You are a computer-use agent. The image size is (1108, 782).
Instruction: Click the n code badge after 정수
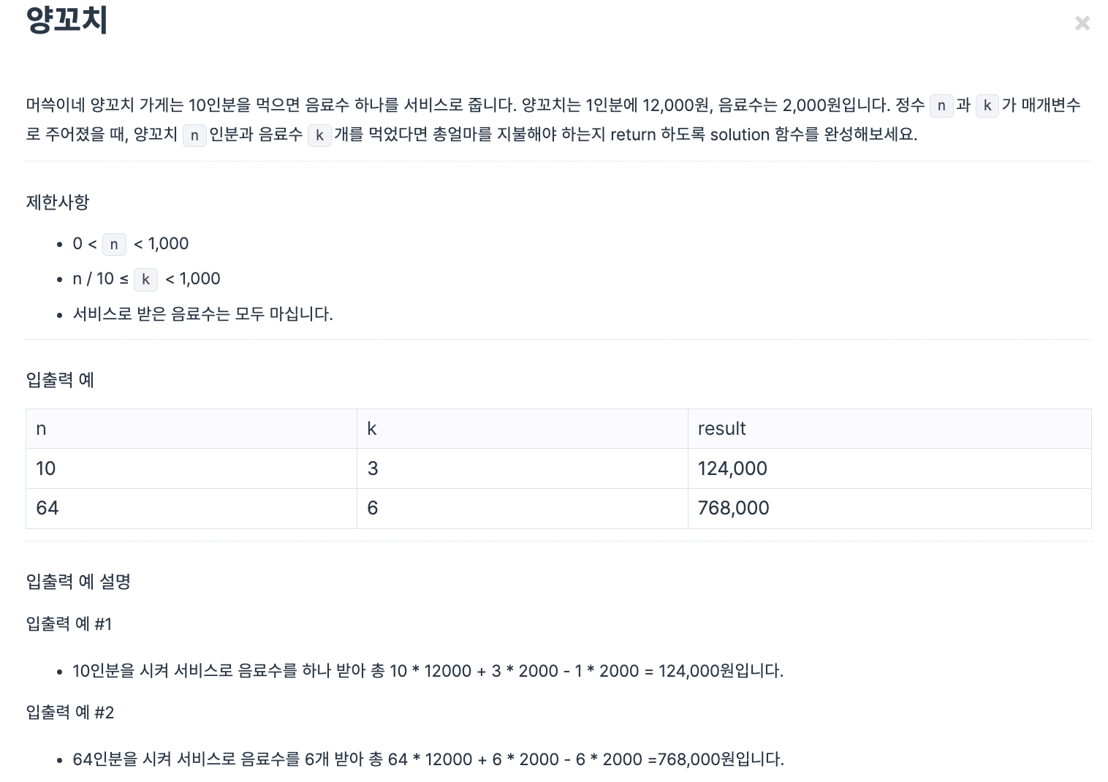click(x=941, y=106)
